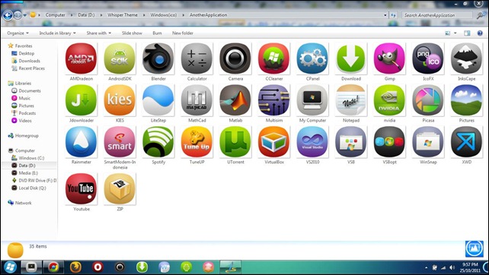
Task: Select the SmartModem-Indonesia icon file
Action: 120,142
